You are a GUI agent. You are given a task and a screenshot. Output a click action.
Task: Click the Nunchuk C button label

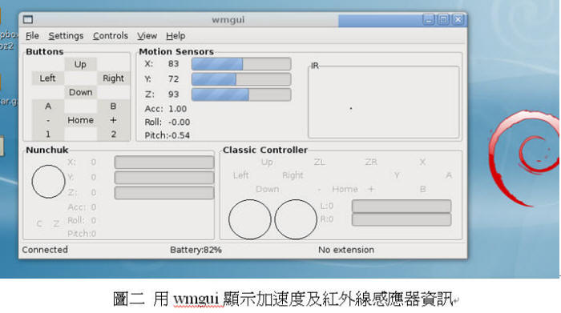click(x=39, y=224)
